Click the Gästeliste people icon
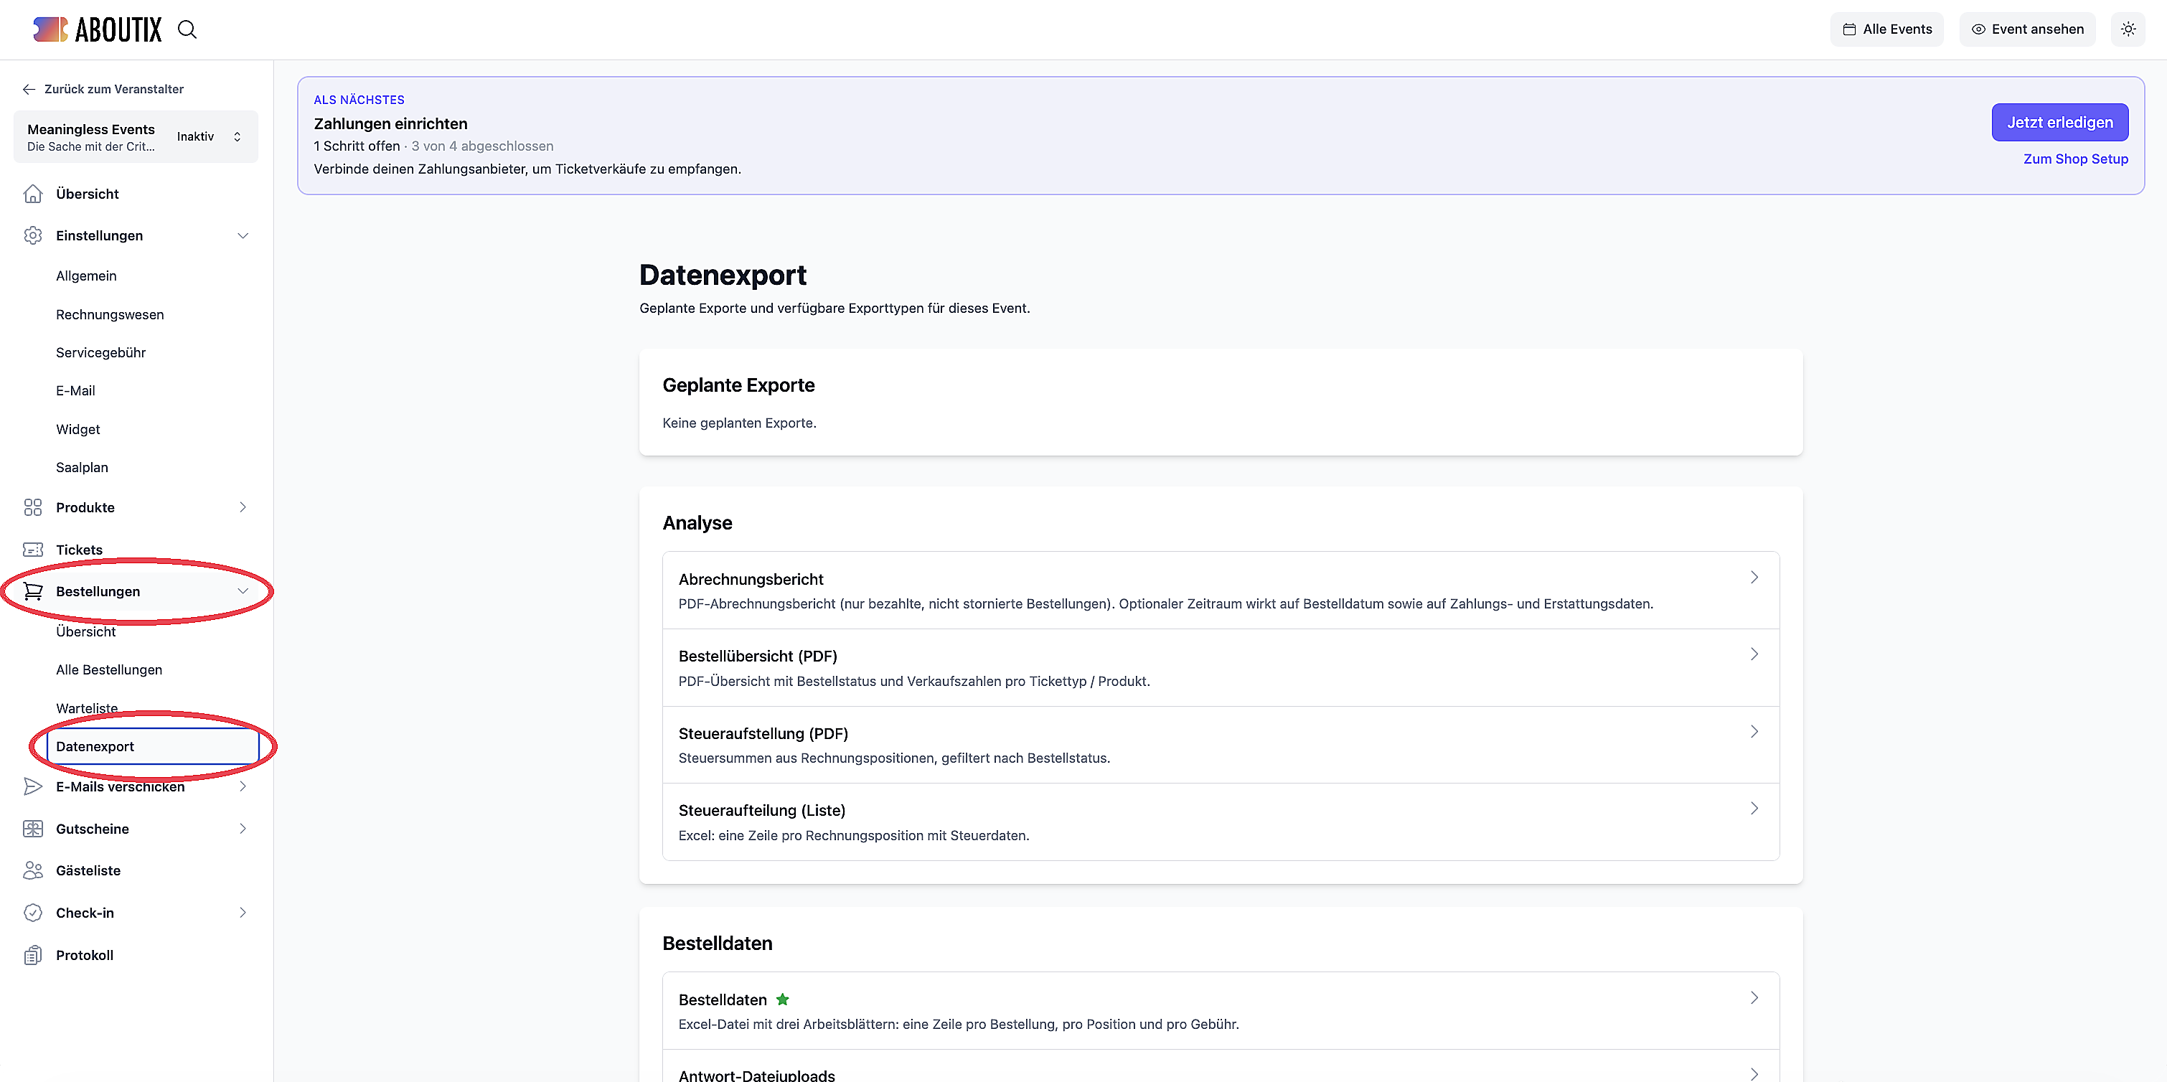 click(x=33, y=870)
